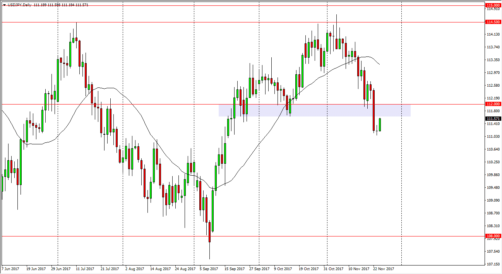Select the latest green candlestick on the right
Image resolution: width=502 pixels, height=274 pixels.
coord(380,124)
